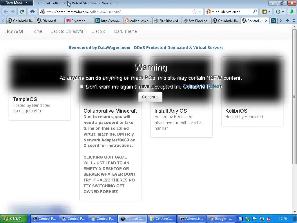
Task: Switch to the 'collab-vm e...' tab
Action: click(x=138, y=21)
